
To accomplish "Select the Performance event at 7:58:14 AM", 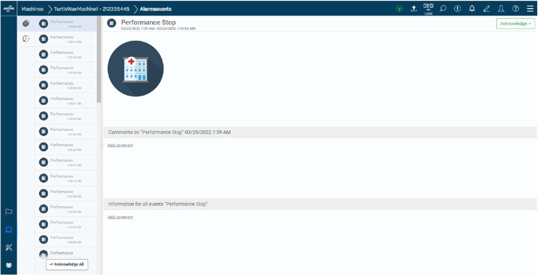I will click(66, 39).
